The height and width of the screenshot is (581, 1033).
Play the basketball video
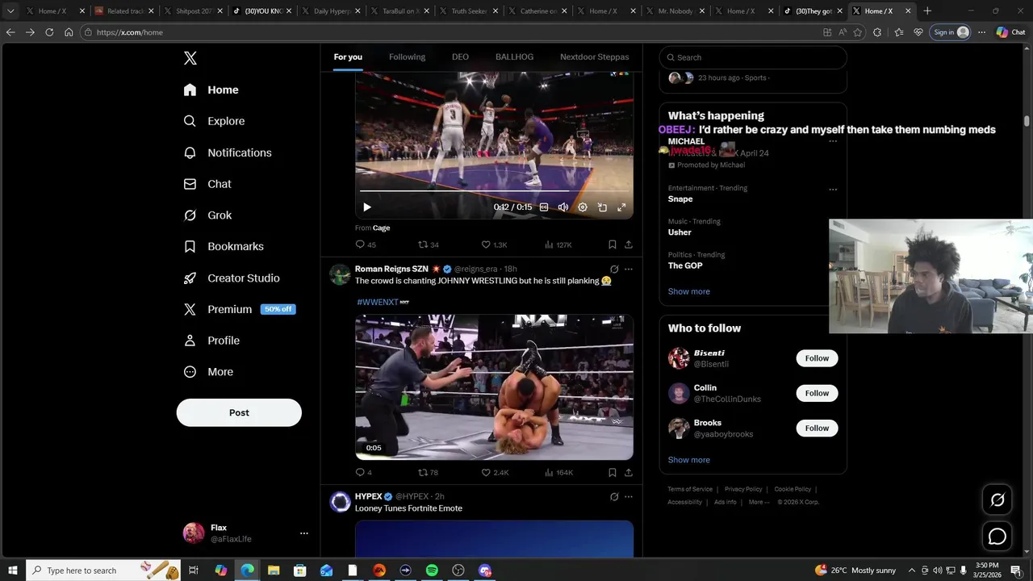(x=367, y=207)
